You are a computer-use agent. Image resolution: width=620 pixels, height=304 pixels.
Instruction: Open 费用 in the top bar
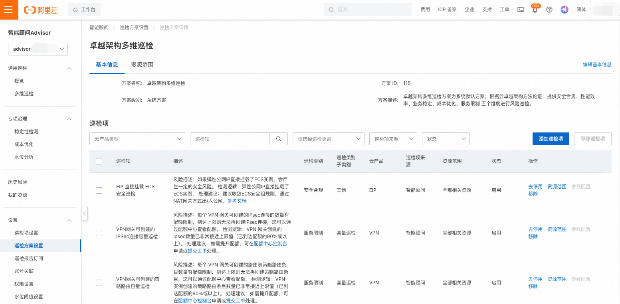point(425,10)
